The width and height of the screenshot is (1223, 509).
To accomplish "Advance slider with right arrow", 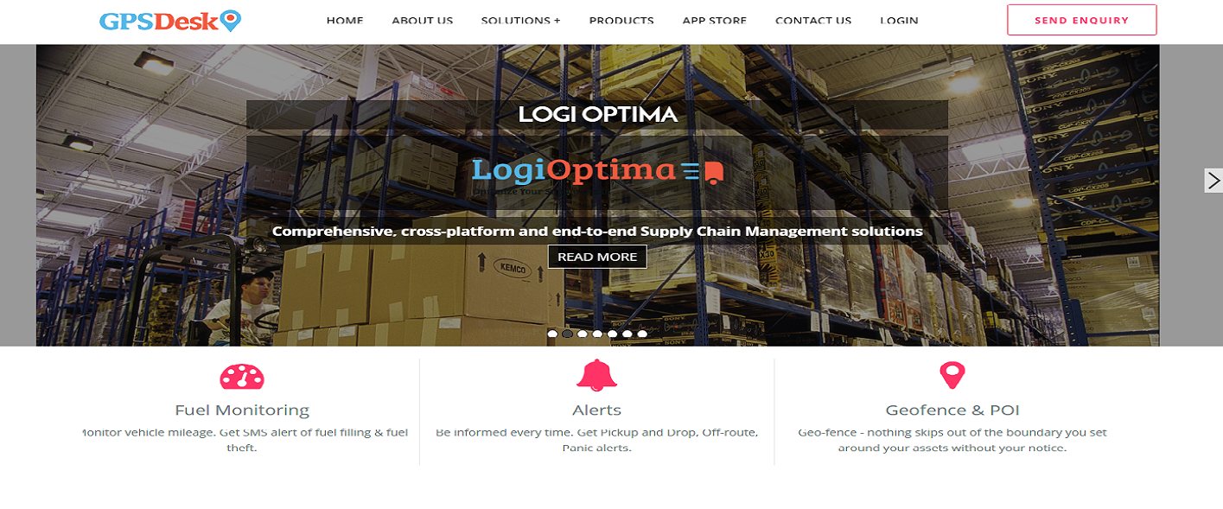I will coord(1213,181).
